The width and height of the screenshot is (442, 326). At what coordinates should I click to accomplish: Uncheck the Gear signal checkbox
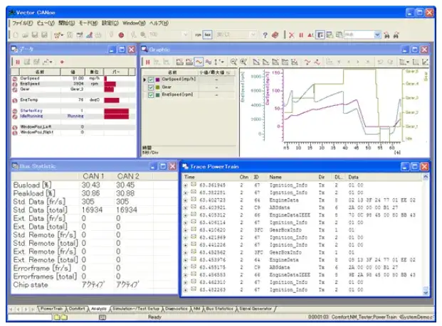click(x=151, y=87)
